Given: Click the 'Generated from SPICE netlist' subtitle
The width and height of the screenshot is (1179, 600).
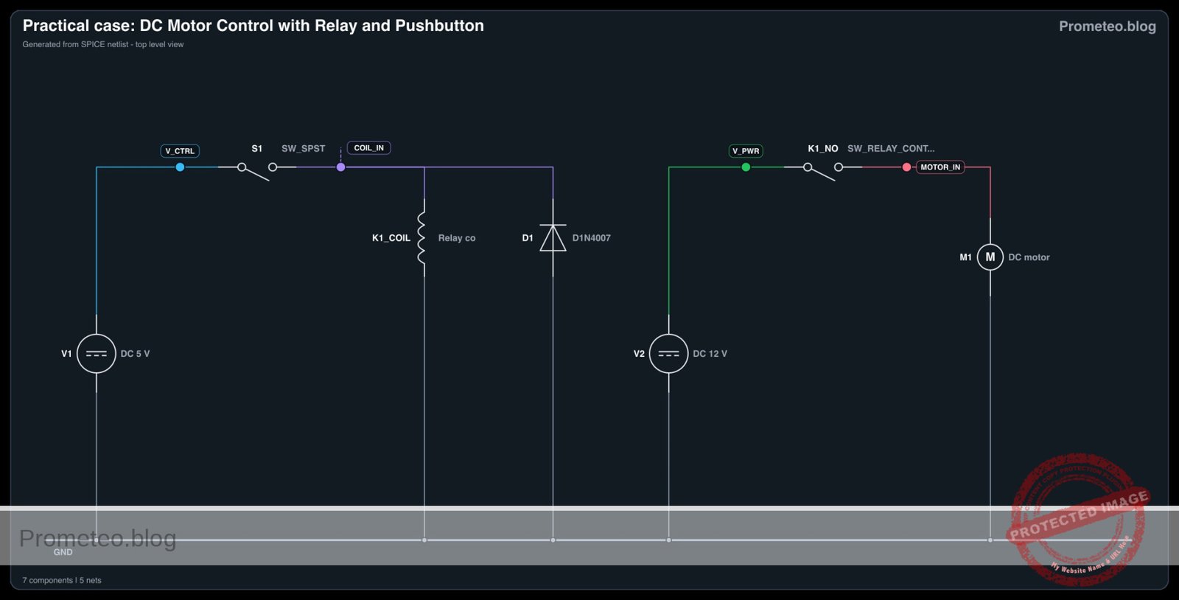Looking at the screenshot, I should [103, 44].
